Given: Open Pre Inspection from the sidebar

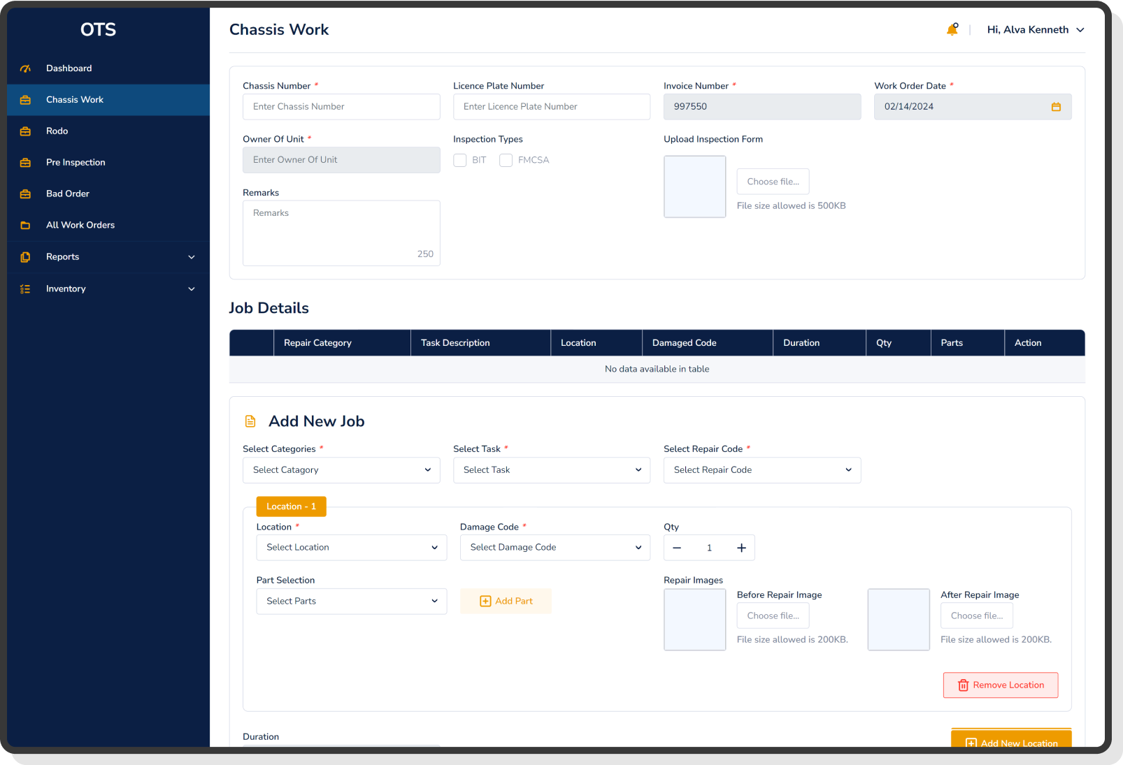Looking at the screenshot, I should [x=75, y=162].
